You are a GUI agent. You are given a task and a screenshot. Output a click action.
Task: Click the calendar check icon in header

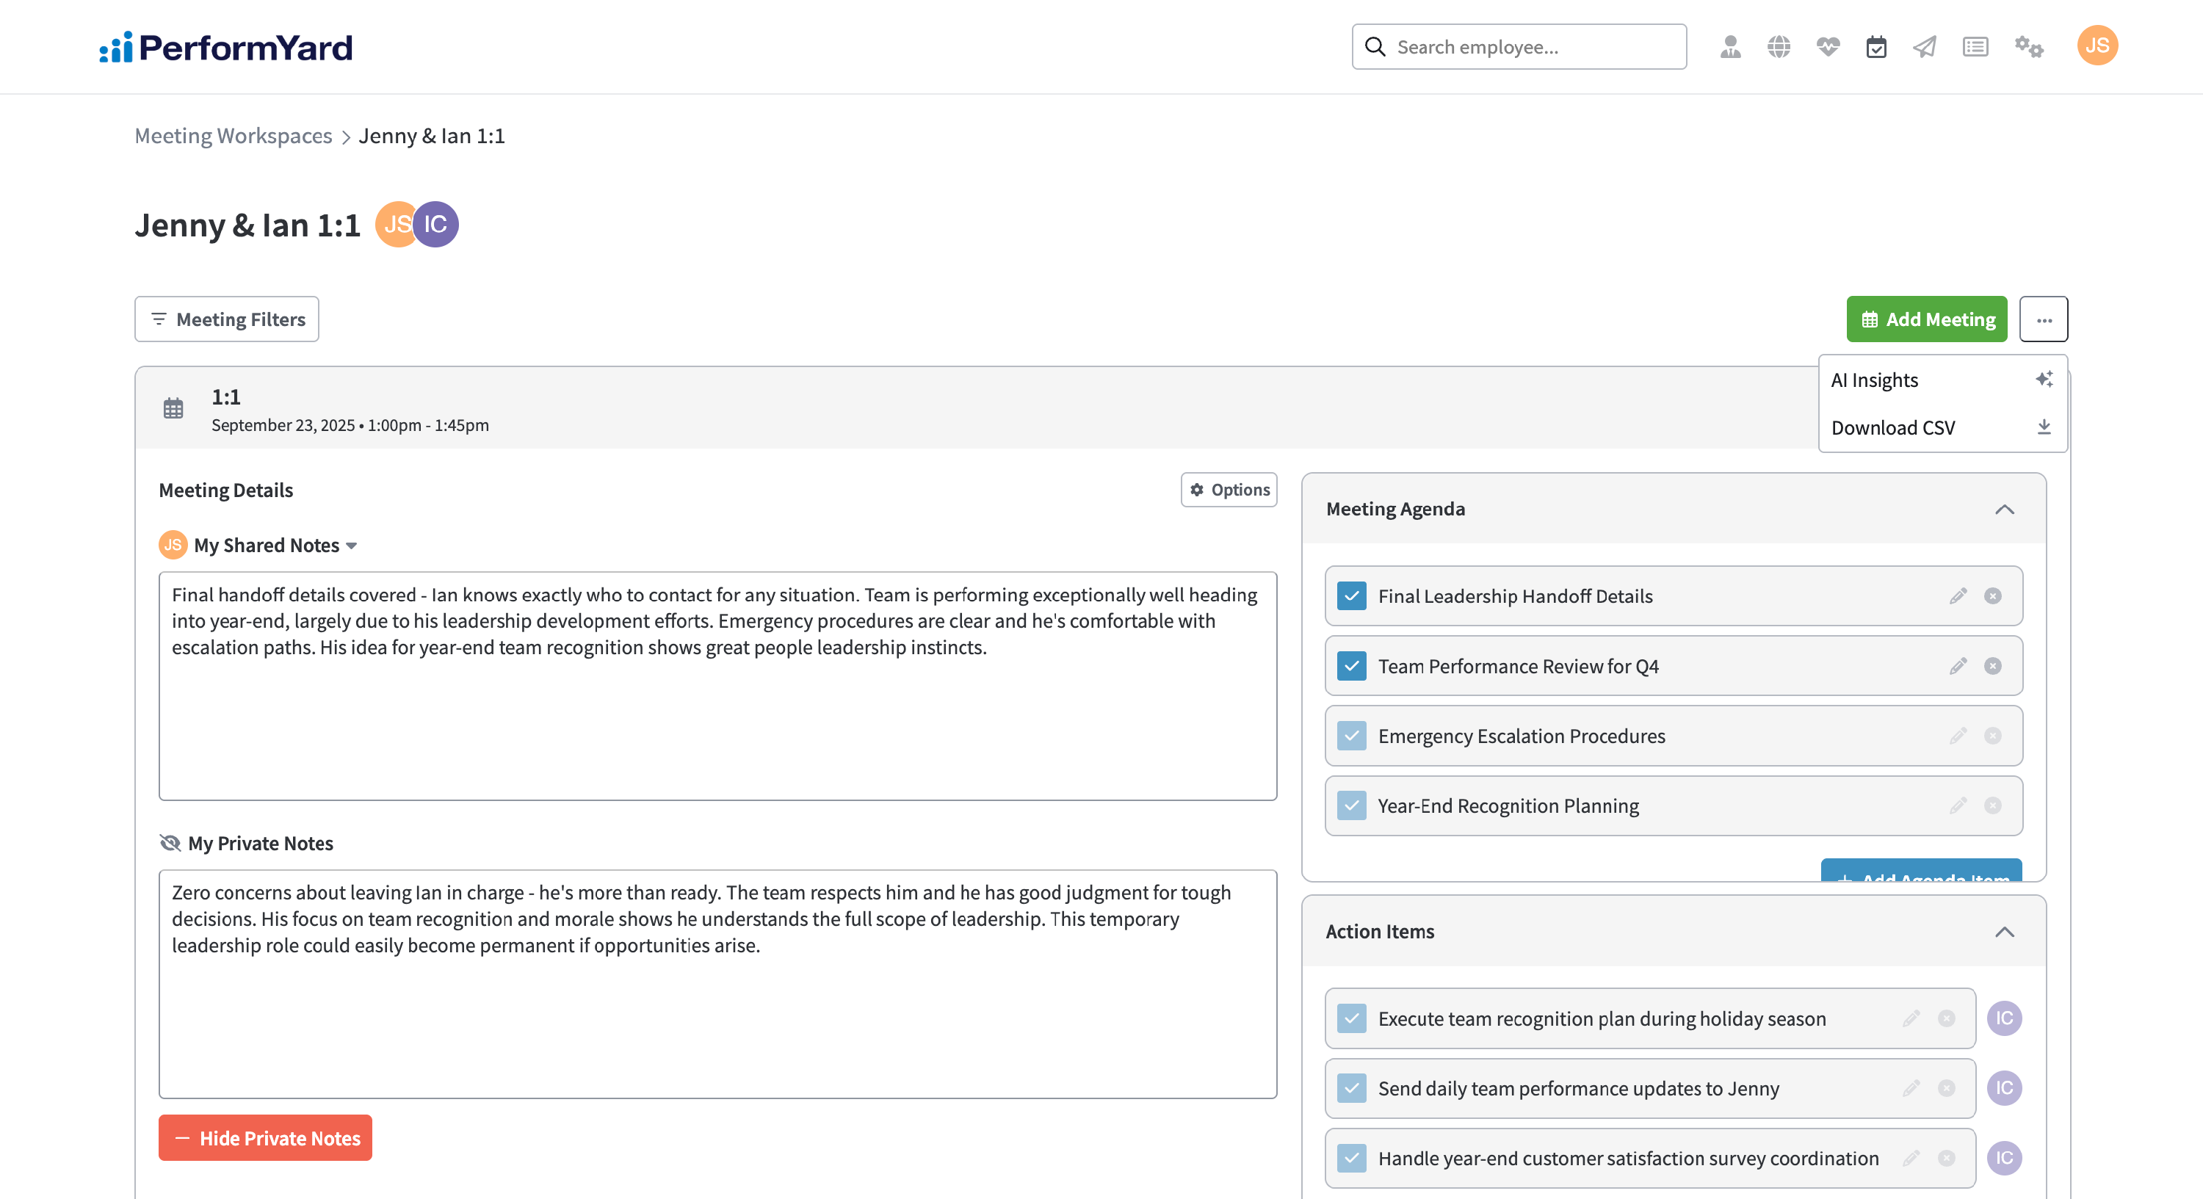tap(1876, 46)
